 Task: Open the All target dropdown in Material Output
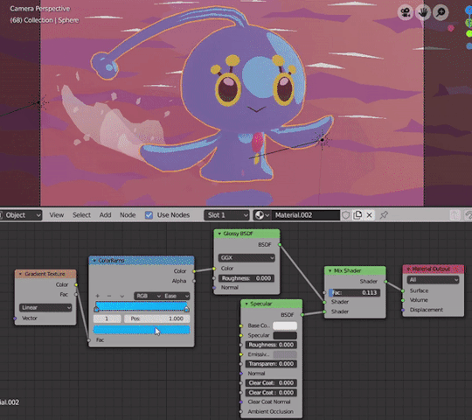(x=434, y=280)
